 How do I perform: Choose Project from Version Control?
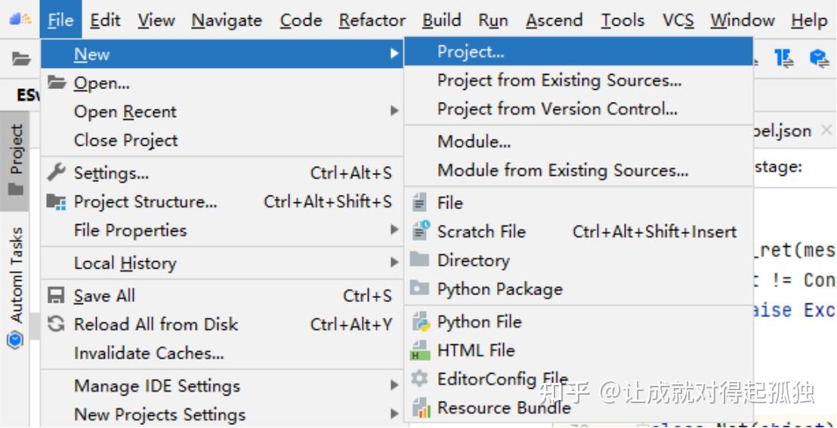[557, 109]
